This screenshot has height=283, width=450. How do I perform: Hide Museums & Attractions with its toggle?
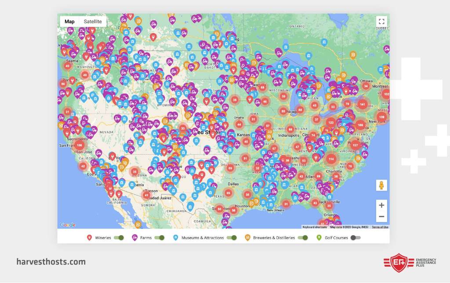click(231, 238)
